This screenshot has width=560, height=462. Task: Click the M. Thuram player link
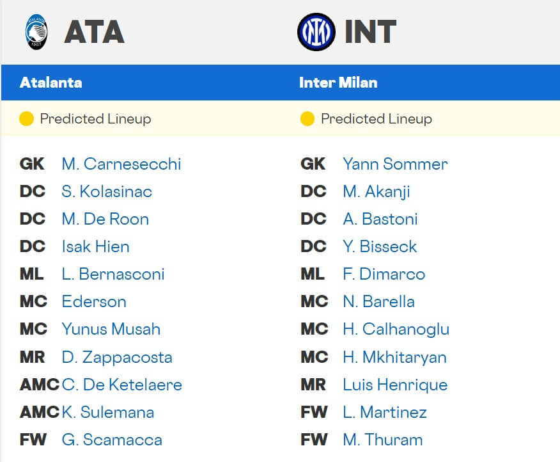pos(381,440)
